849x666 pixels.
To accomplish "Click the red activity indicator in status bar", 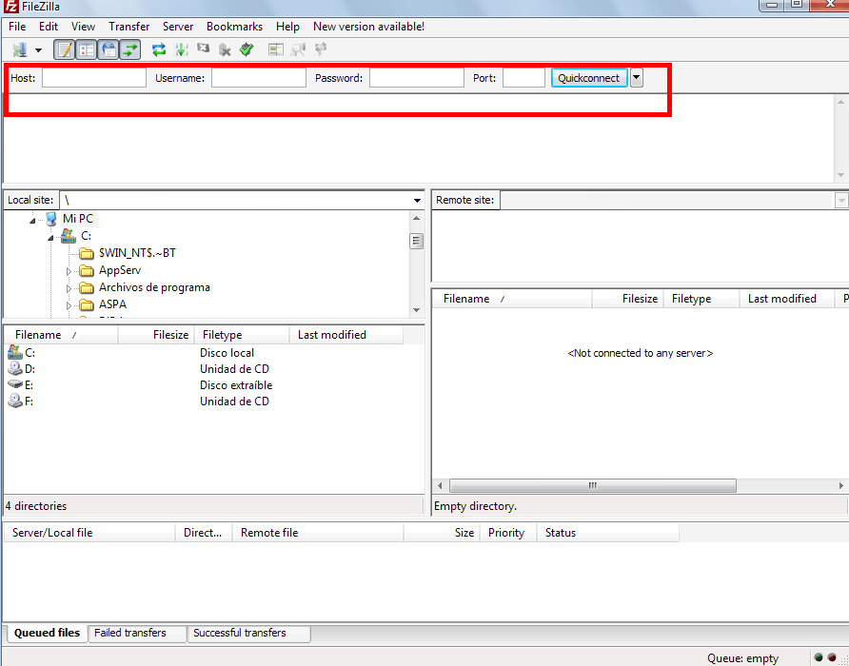I will coord(832,657).
